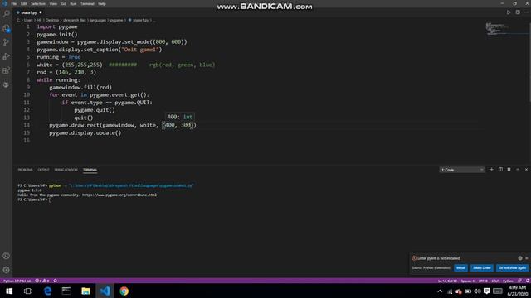Split the terminal pane
This screenshot has height=298, width=531.
[x=500, y=170]
